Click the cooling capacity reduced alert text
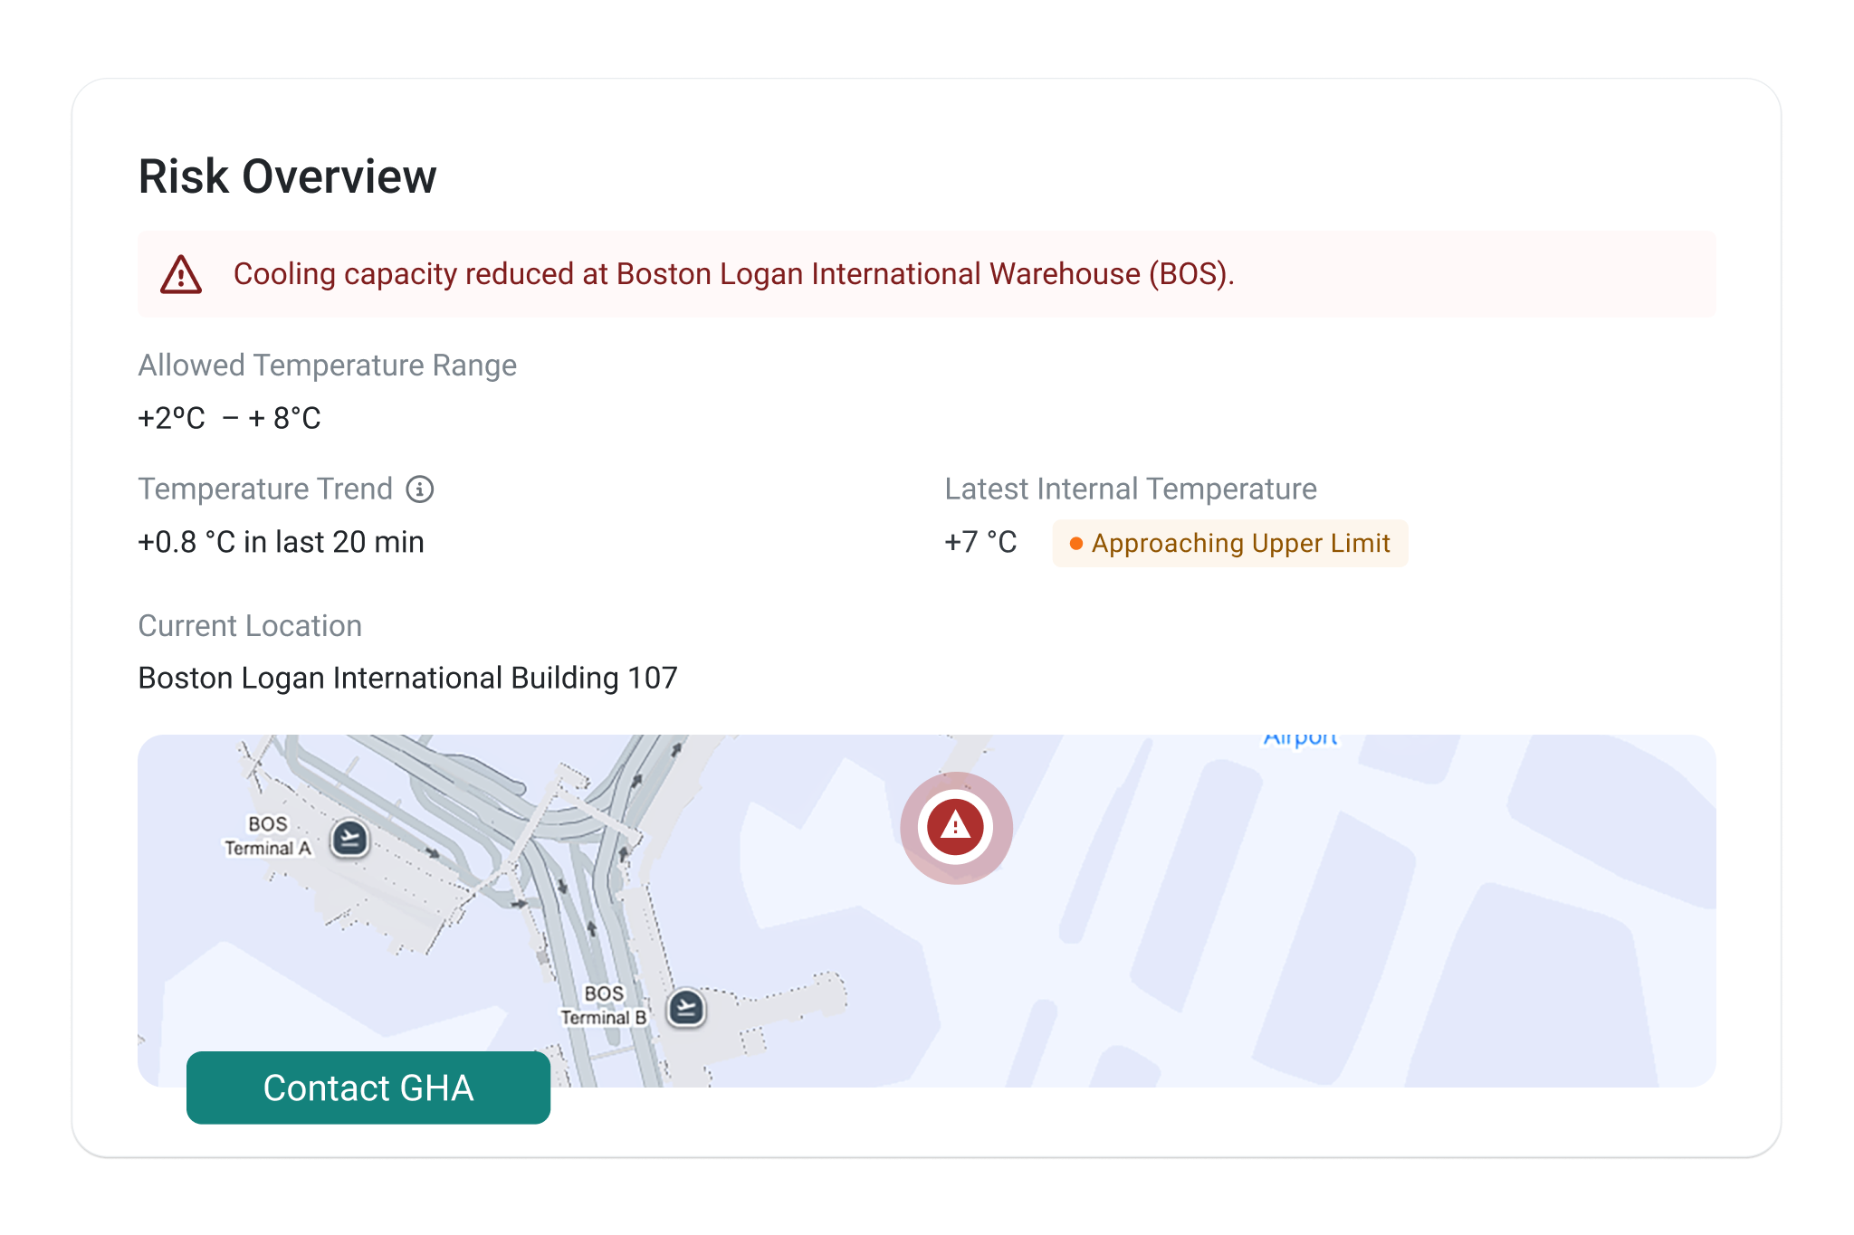The width and height of the screenshot is (1854, 1235). click(733, 274)
